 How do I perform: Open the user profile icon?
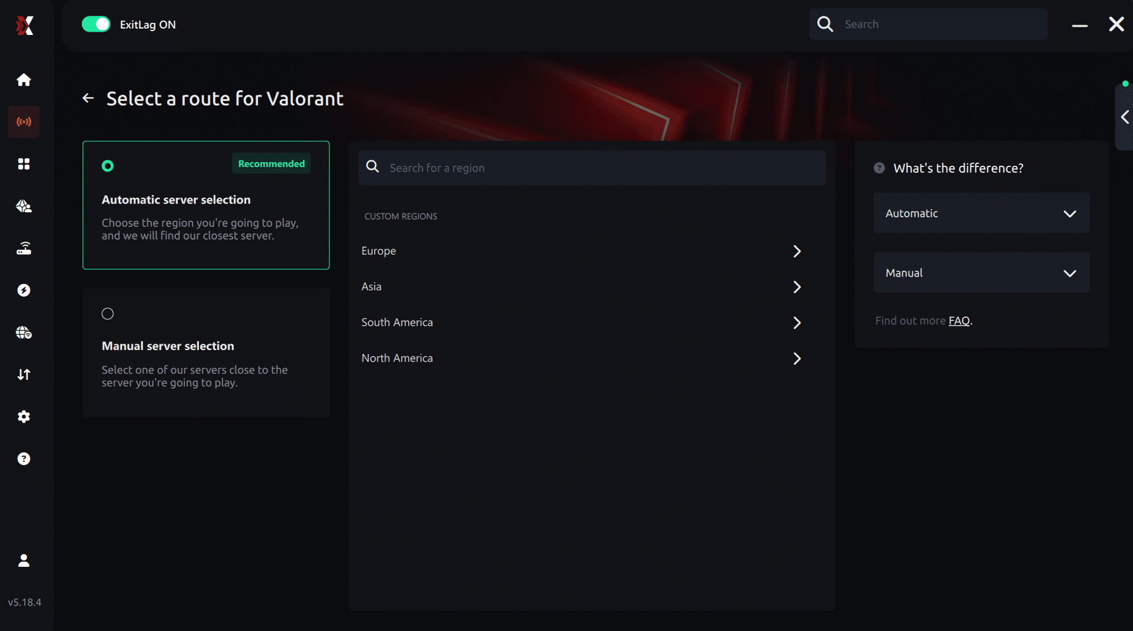[24, 560]
